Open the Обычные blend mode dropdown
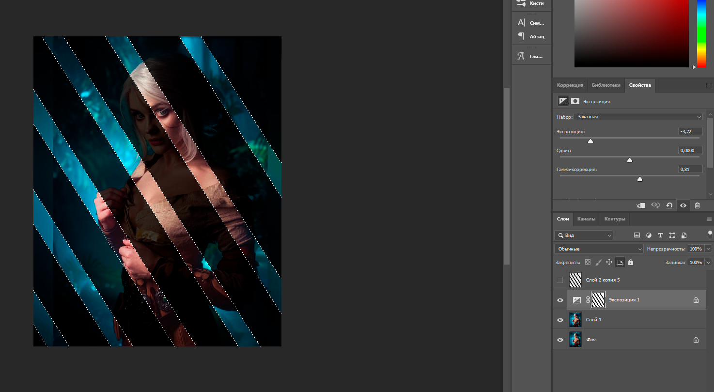714x392 pixels. tap(599, 249)
